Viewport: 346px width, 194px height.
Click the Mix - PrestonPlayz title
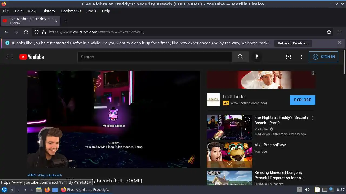pos(270,145)
